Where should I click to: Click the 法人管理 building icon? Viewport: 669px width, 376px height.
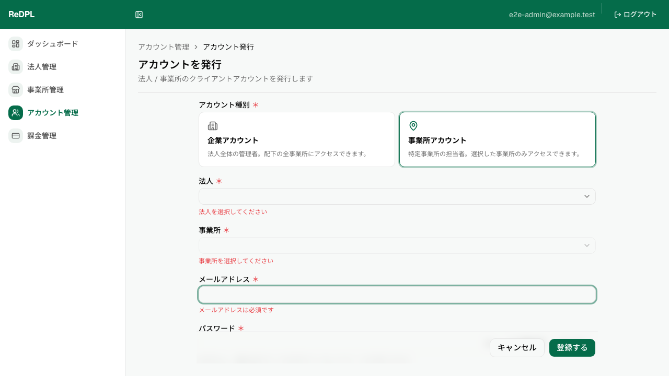16,67
